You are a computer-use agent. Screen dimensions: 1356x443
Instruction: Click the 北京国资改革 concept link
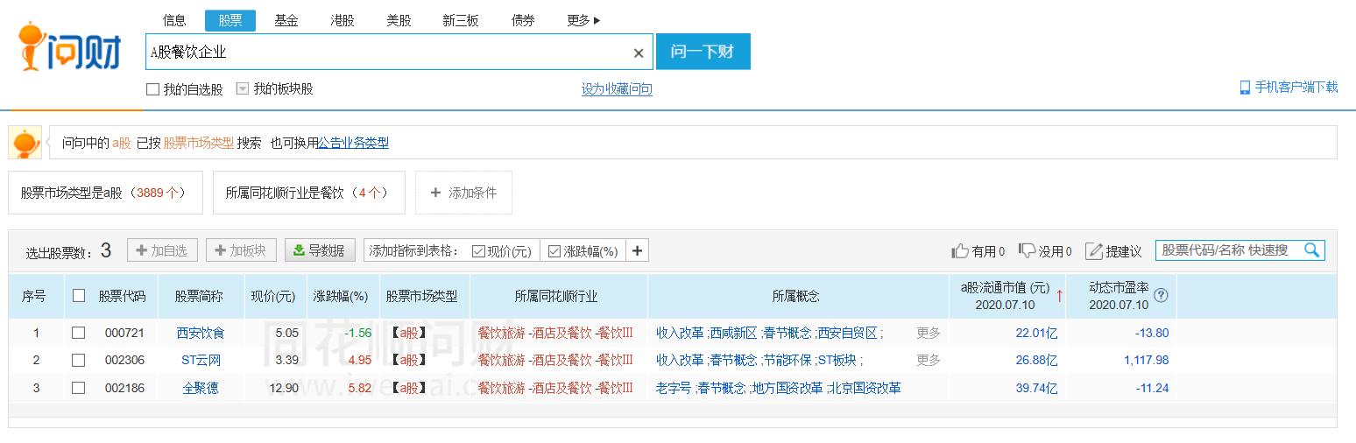[865, 387]
